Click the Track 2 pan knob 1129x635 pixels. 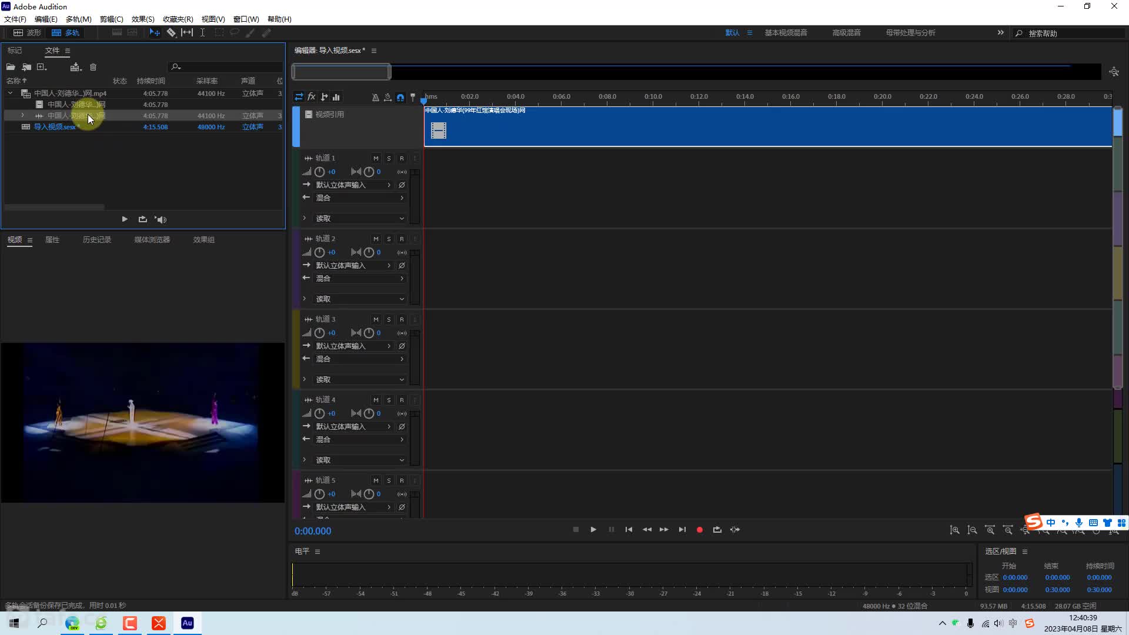coord(369,253)
